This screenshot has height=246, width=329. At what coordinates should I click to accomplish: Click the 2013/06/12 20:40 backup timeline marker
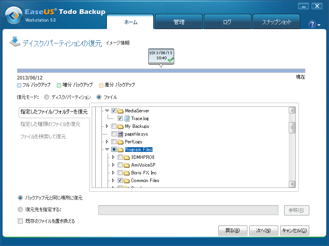[161, 57]
